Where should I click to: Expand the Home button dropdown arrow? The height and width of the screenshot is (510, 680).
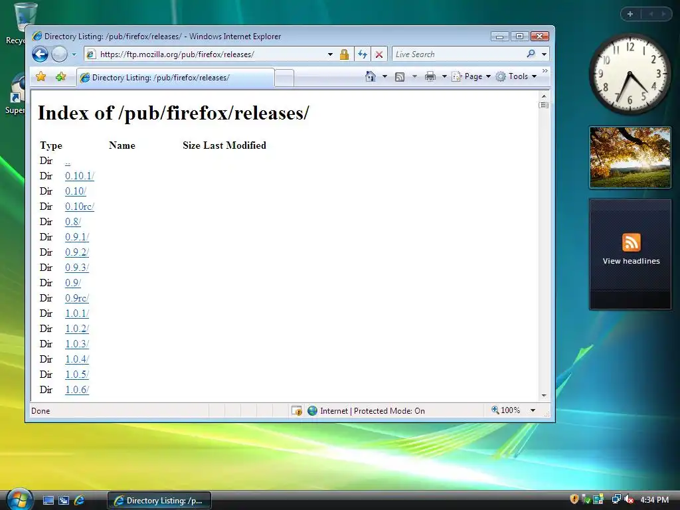click(384, 77)
